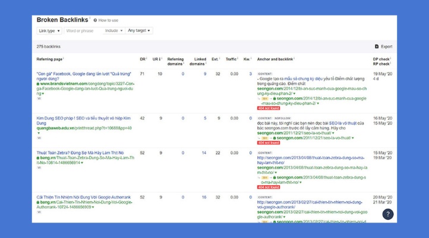
Task: Expand the caret after bang.vn Zebra URL
Action: 82,163
